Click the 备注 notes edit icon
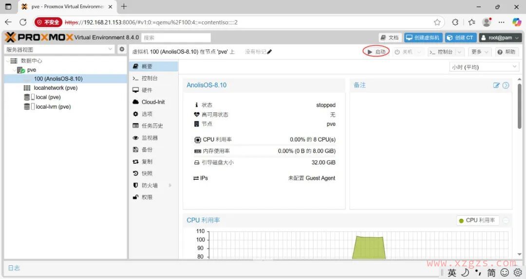This screenshot has height=279, width=526. point(496,85)
